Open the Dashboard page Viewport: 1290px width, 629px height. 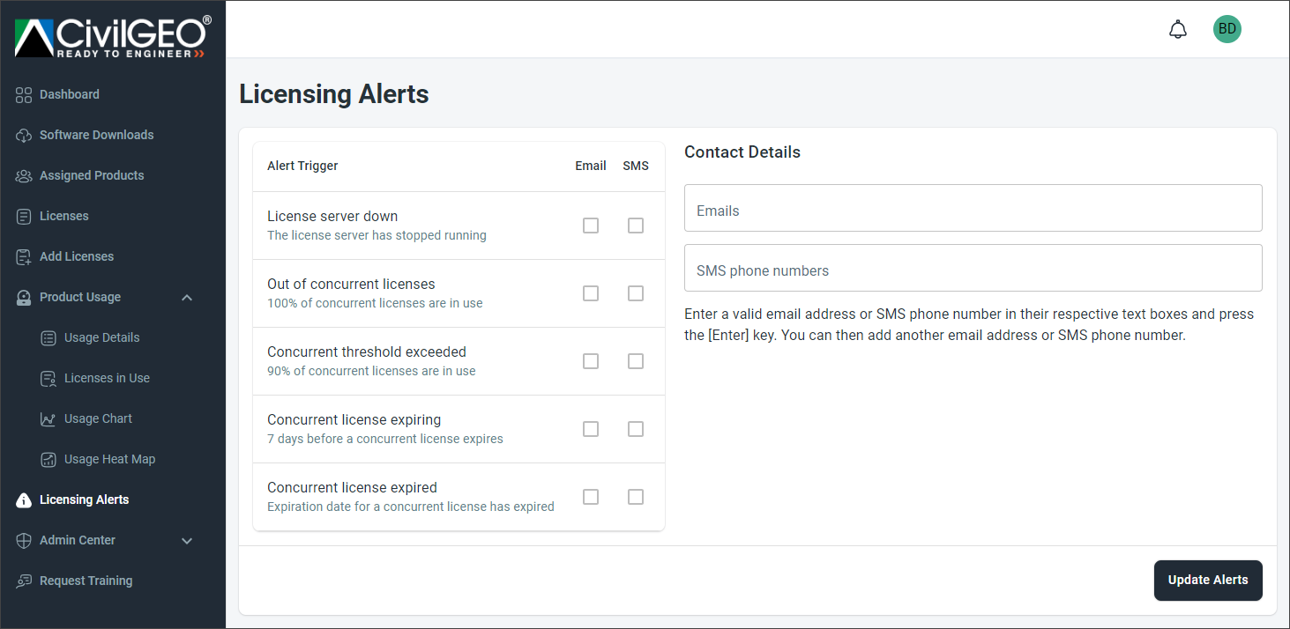[68, 94]
